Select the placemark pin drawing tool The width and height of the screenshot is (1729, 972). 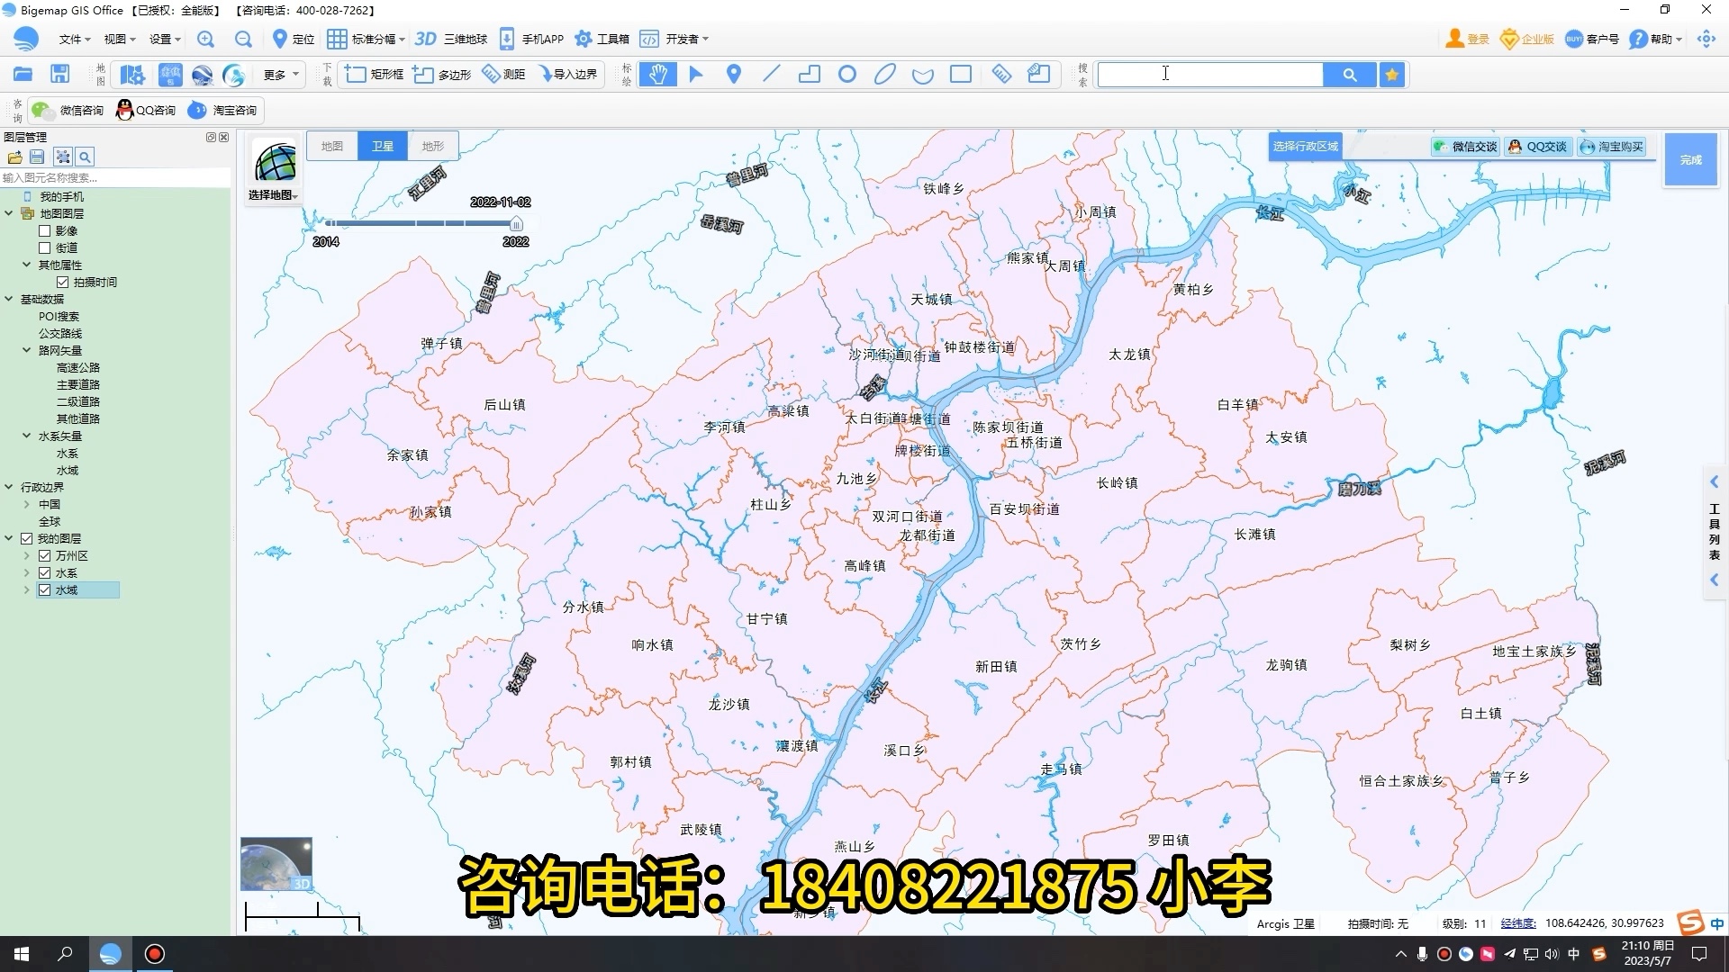coord(734,74)
